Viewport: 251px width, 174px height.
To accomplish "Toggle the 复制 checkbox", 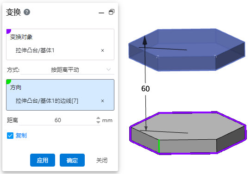I will 10,136.
